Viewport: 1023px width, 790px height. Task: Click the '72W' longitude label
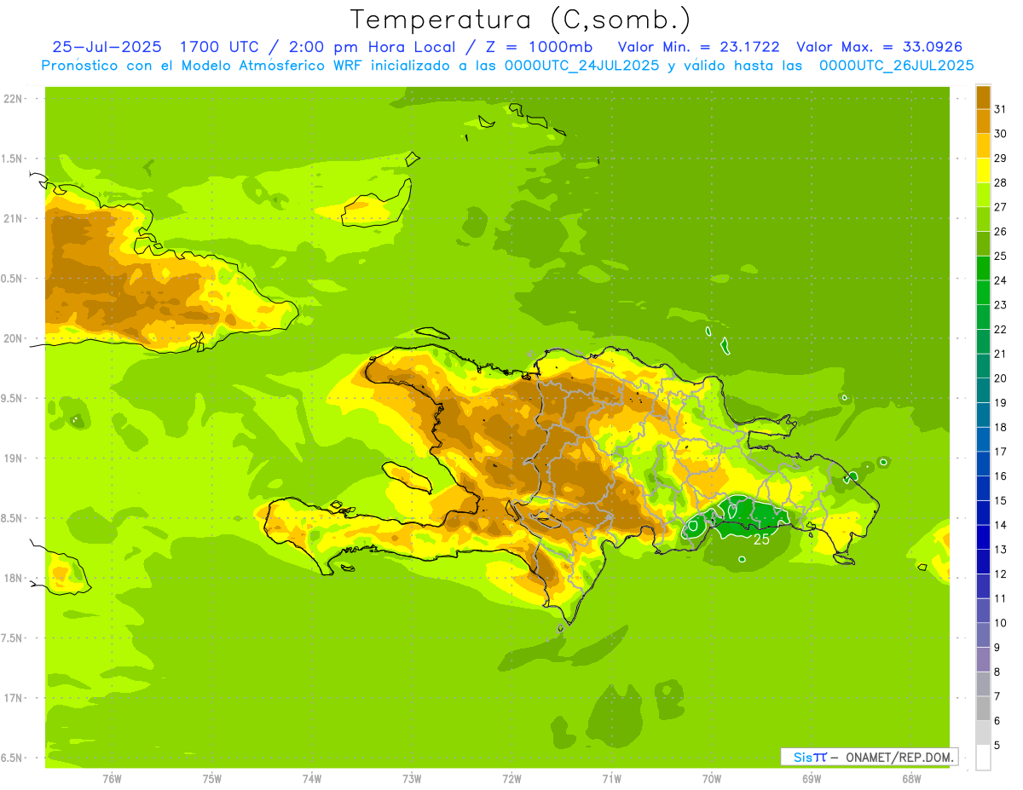coord(511,779)
